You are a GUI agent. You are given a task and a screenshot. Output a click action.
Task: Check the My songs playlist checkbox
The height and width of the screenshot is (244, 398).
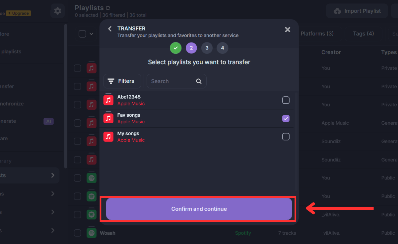[286, 137]
